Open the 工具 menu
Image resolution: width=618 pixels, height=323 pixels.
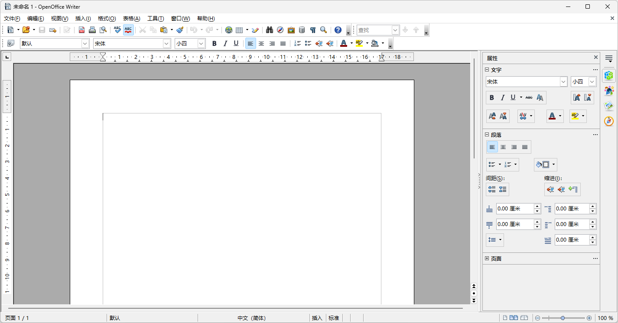[156, 19]
